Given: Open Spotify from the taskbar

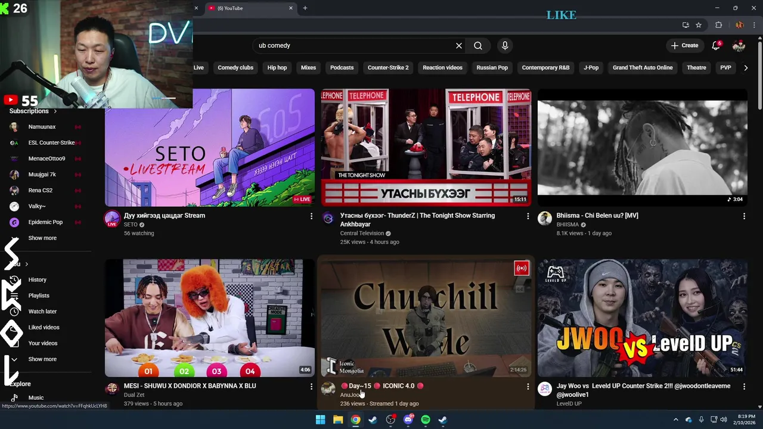Looking at the screenshot, I should tap(426, 419).
